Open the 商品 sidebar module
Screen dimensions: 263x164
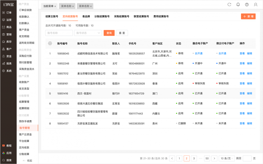pos(7,27)
